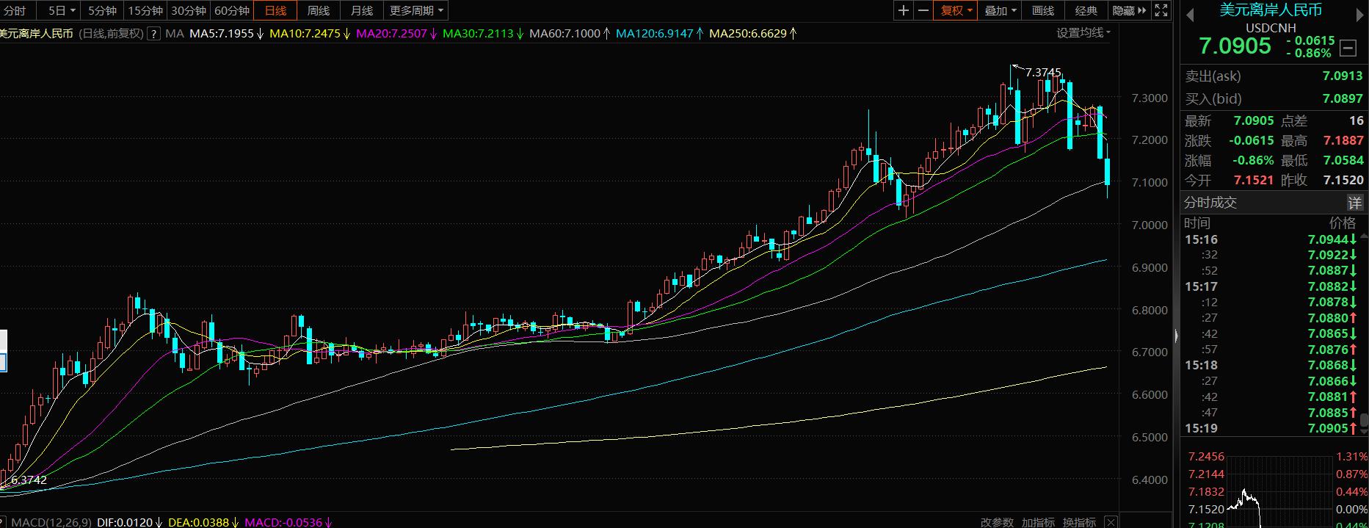Select the 日线 daily tab
Image resolution: width=1369 pixels, height=528 pixels.
tap(275, 10)
